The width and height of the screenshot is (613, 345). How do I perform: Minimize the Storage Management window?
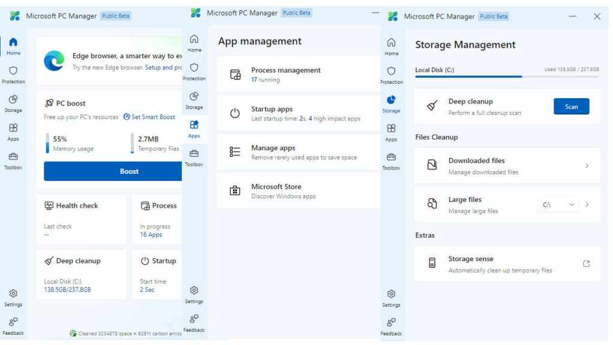(x=572, y=16)
